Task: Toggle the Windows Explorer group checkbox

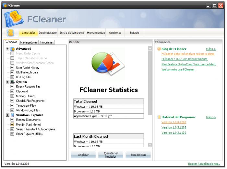Action: click(x=7, y=115)
